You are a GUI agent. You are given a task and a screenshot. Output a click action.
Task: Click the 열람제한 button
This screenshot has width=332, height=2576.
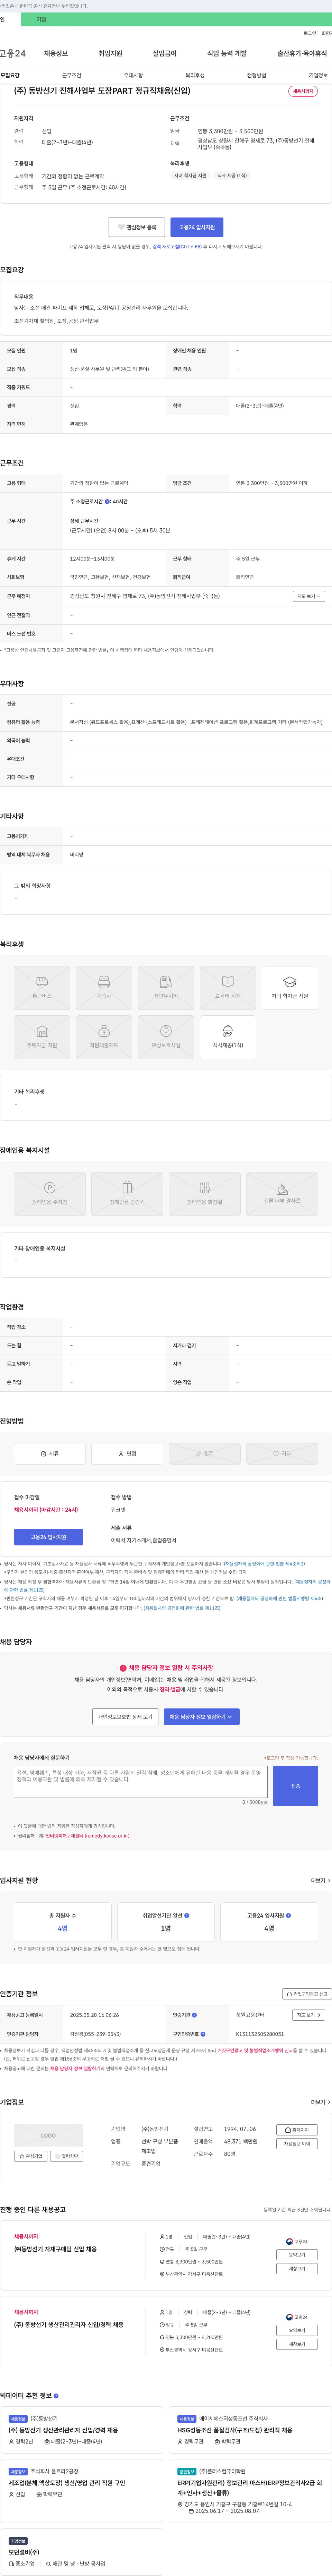coord(67,2156)
